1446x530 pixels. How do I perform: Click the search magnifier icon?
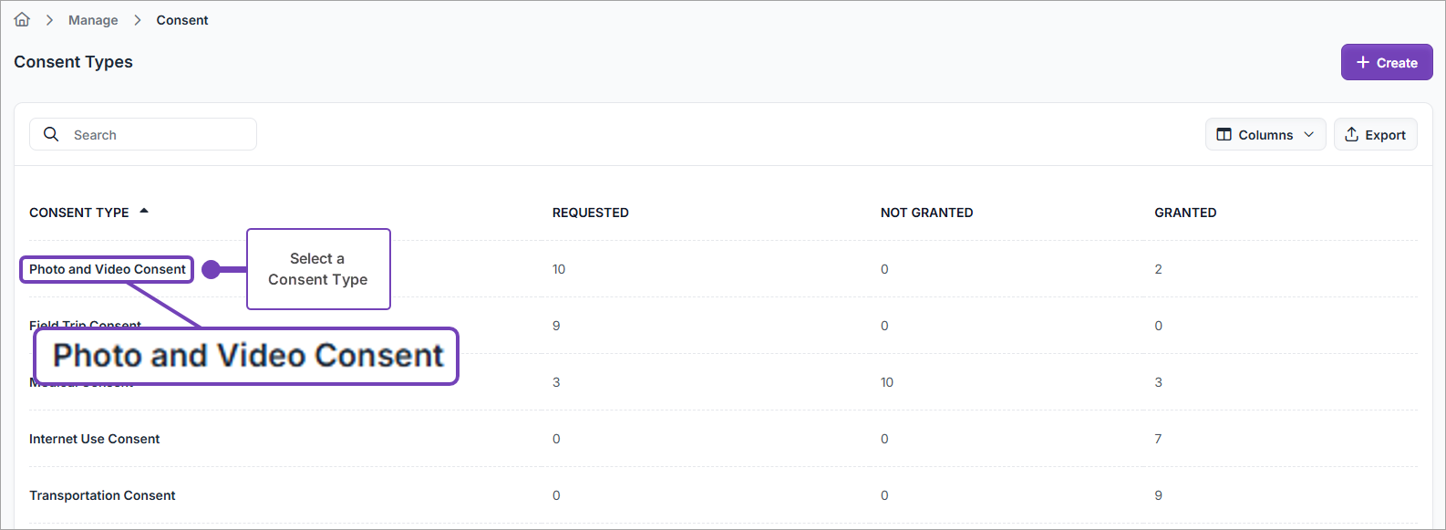[51, 135]
